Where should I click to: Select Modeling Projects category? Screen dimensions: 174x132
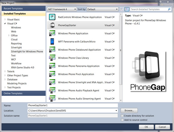17,84
